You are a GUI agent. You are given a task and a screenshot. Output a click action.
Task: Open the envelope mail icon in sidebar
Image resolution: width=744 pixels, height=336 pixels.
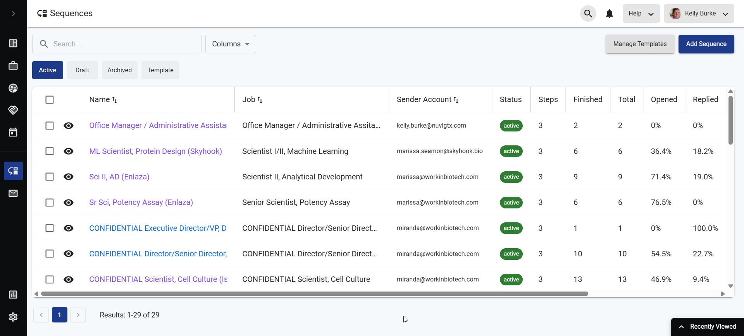coord(13,193)
